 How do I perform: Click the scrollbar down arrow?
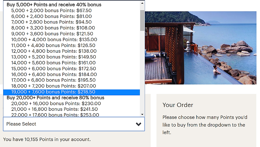point(142,114)
